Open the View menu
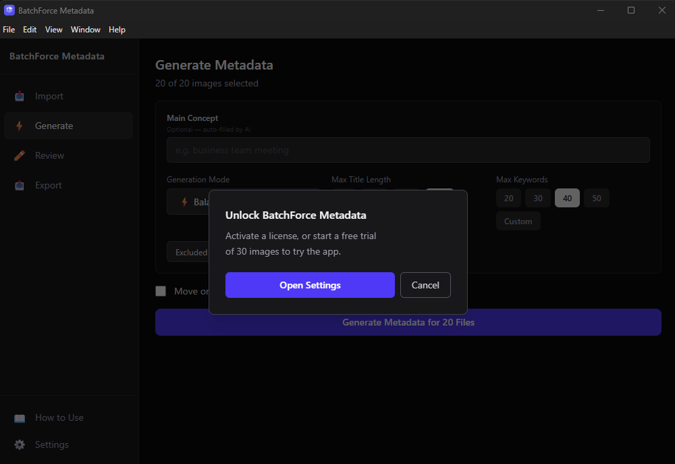 [x=53, y=30]
